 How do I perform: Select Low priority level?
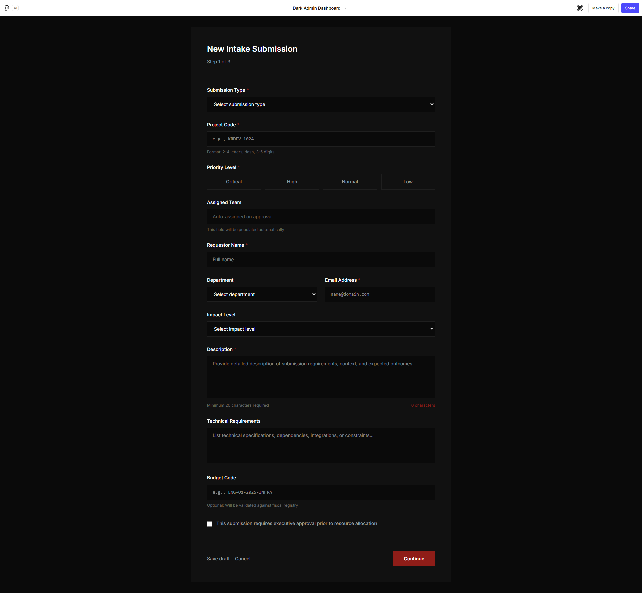click(408, 182)
